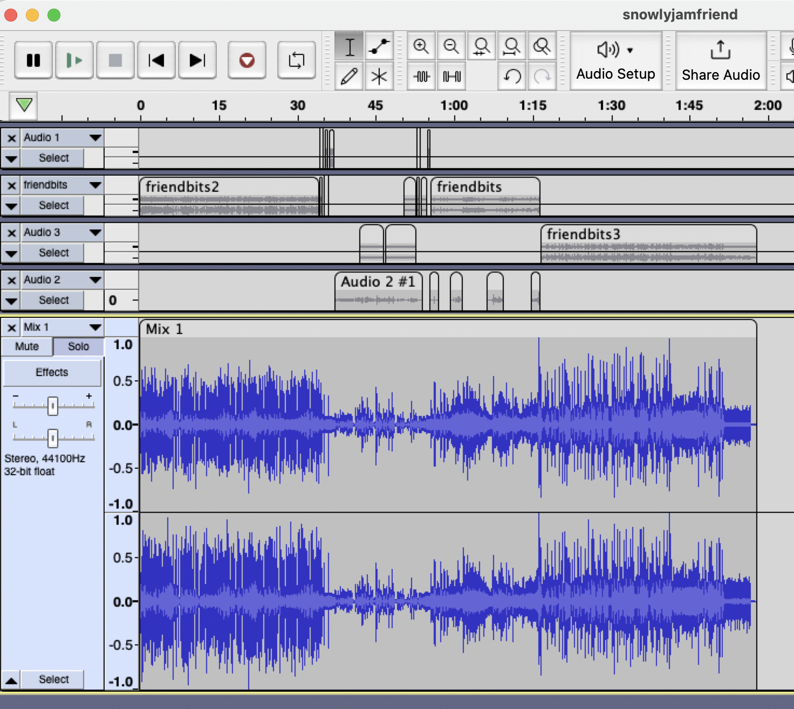Image resolution: width=794 pixels, height=709 pixels.
Task: Pause playback with the Pause button
Action: tap(33, 60)
